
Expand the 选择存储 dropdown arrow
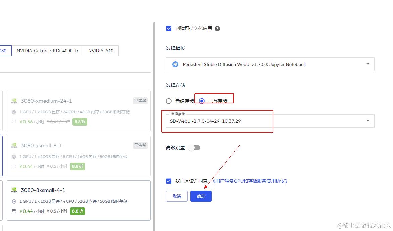tap(368, 120)
